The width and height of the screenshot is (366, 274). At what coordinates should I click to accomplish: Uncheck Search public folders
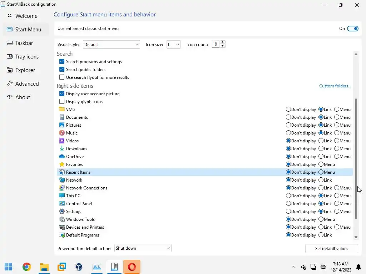point(61,70)
